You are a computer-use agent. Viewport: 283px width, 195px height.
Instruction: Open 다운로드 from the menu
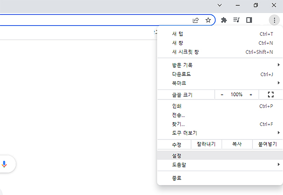(x=220, y=74)
